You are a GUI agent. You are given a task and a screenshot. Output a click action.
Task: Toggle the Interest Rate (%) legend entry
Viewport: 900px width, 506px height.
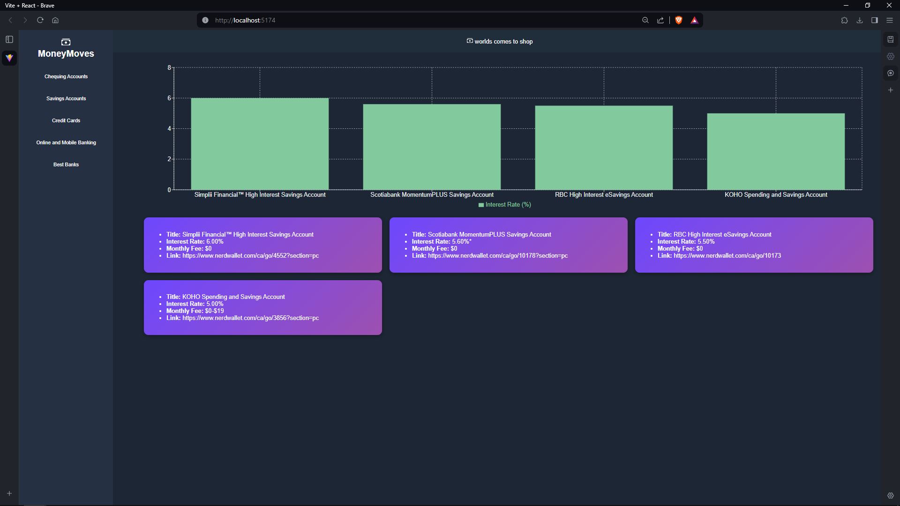pos(504,205)
